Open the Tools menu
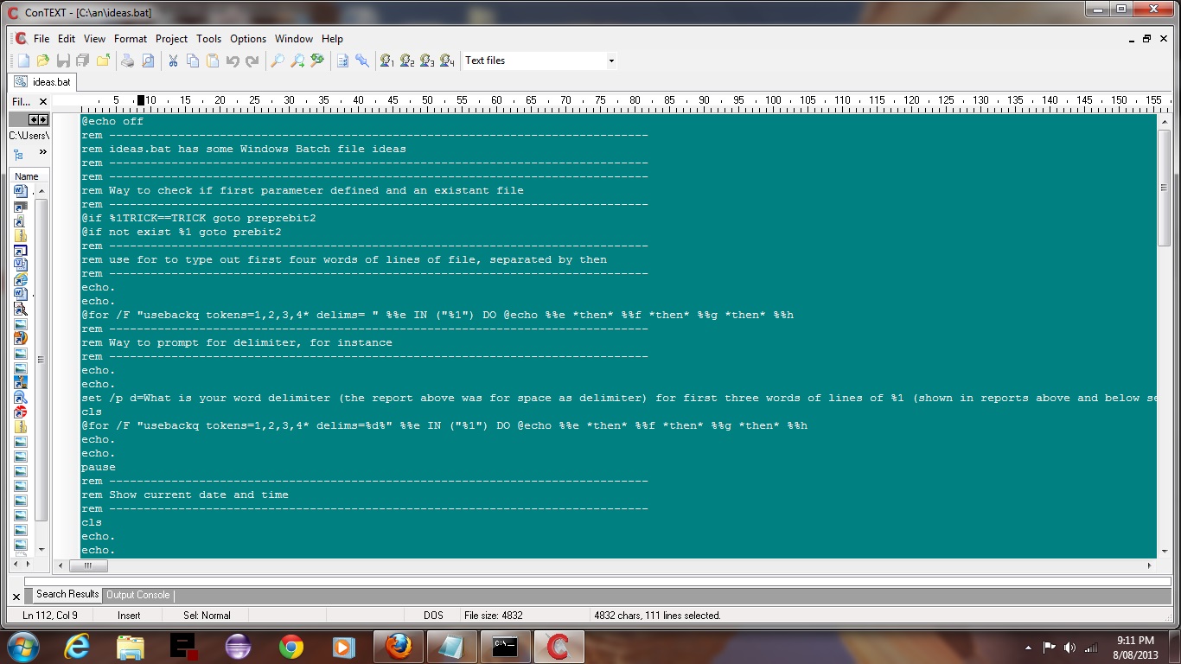The height and width of the screenshot is (664, 1181). tap(208, 39)
